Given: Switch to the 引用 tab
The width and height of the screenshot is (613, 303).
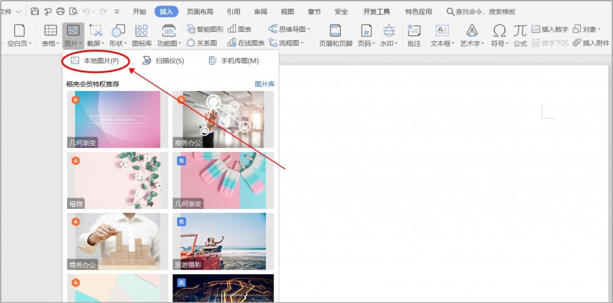Looking at the screenshot, I should (x=233, y=12).
